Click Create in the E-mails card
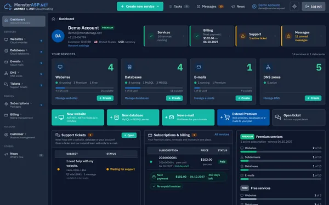 tap(244, 98)
